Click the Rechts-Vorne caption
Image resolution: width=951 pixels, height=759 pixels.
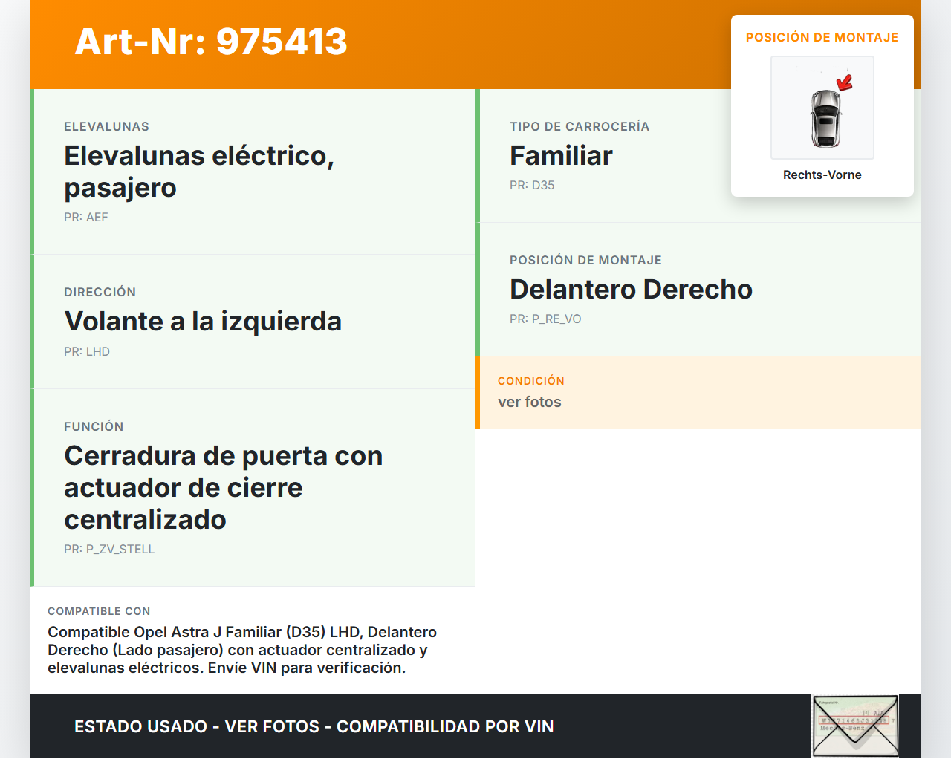pos(822,175)
